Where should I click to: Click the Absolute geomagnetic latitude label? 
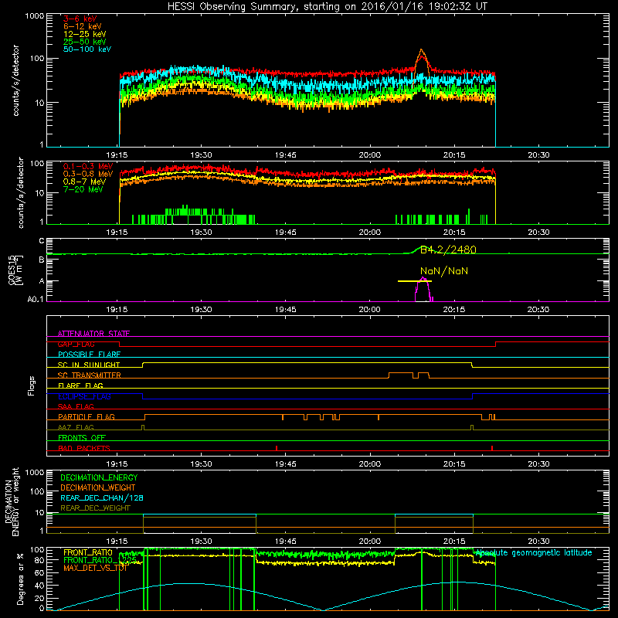click(x=534, y=553)
